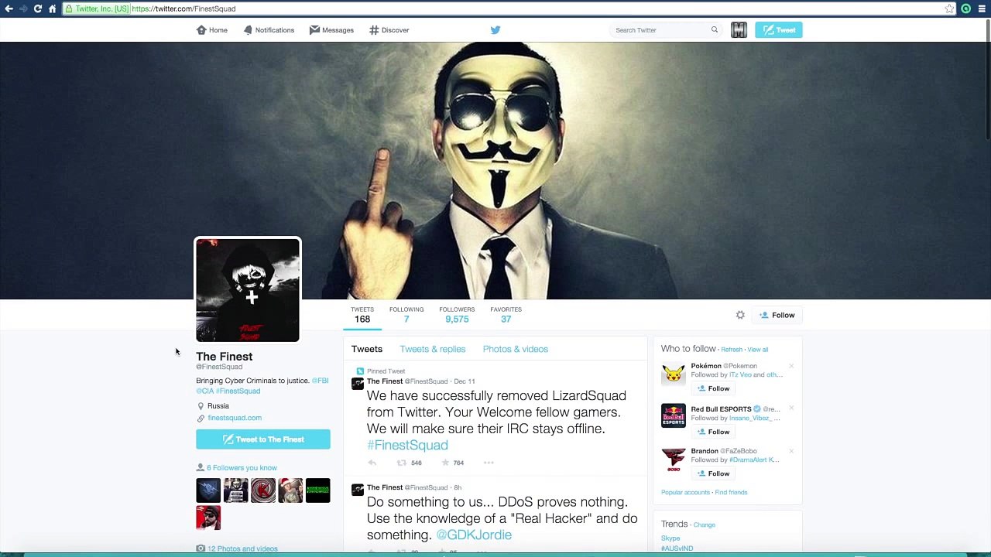The image size is (991, 557).
Task: Reload the page with the refresh icon
Action: point(37,9)
